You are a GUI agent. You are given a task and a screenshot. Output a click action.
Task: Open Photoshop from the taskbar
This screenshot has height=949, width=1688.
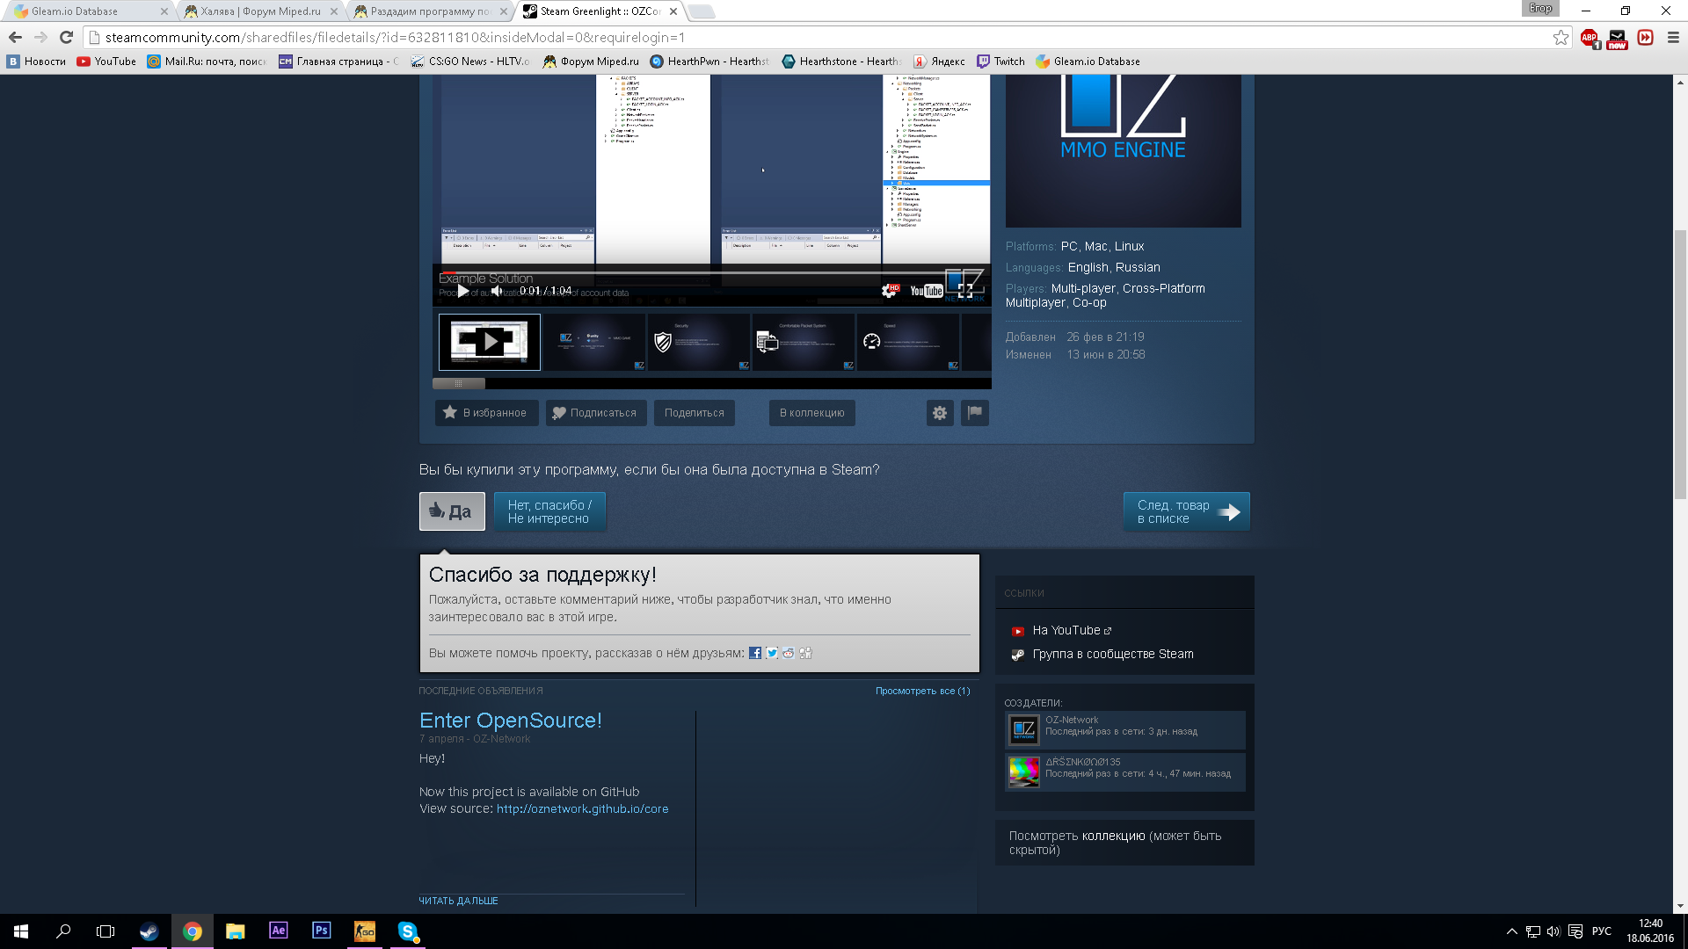[x=321, y=931]
